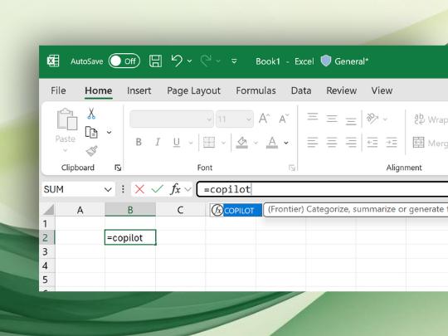Toggle Italic formatting
448x336 pixels.
[x=158, y=142]
